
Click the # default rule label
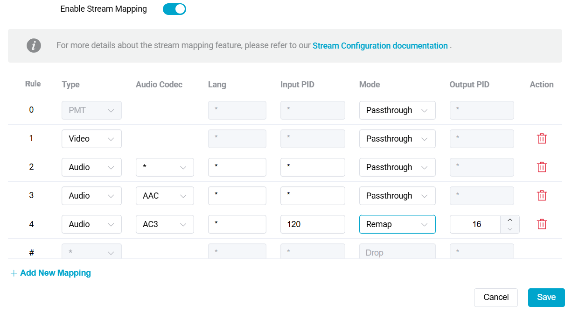coord(31,253)
